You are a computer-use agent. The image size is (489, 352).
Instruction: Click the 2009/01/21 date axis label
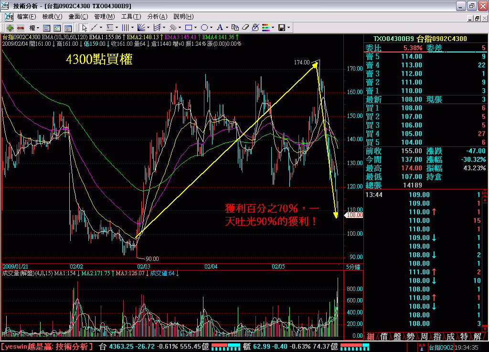15,267
